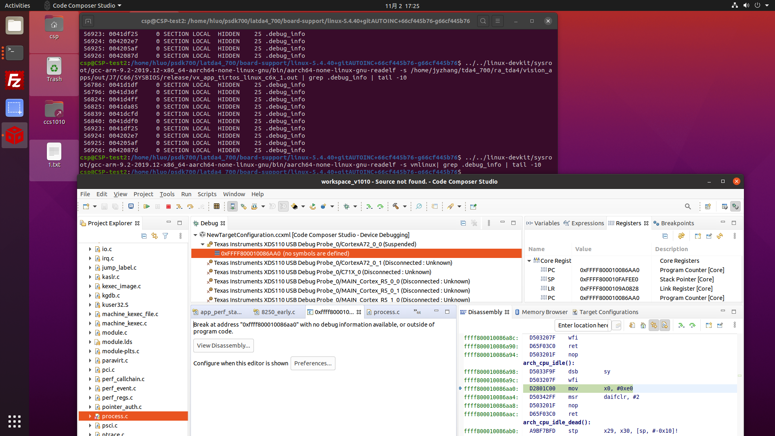Toggle pin icon in Disassembly view toolbar
This screenshot has width=775, height=436.
pyautogui.click(x=720, y=325)
